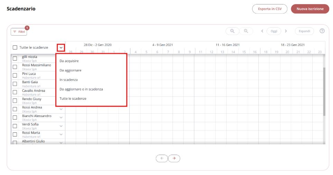
Task: Select Da aggiornare e in scadenza option
Action: tap(81, 89)
